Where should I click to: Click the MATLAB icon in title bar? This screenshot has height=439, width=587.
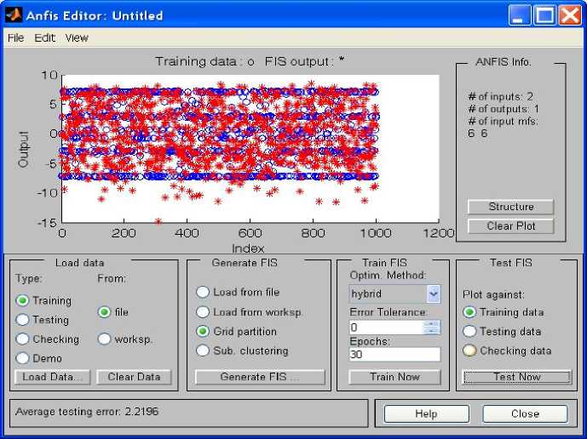tap(13, 14)
